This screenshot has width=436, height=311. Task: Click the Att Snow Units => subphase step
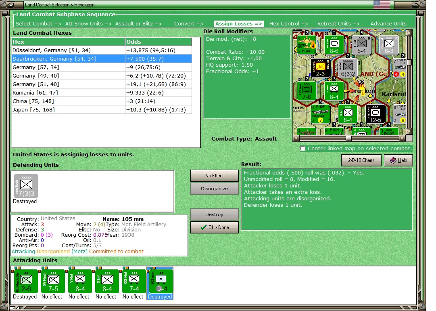88,24
